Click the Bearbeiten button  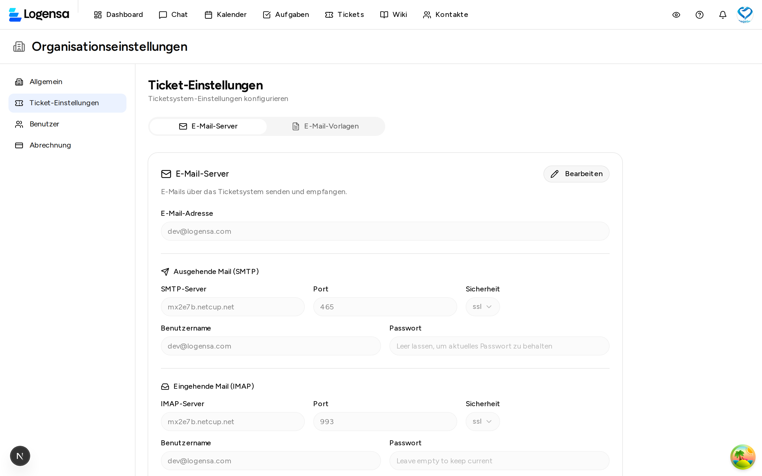(576, 174)
